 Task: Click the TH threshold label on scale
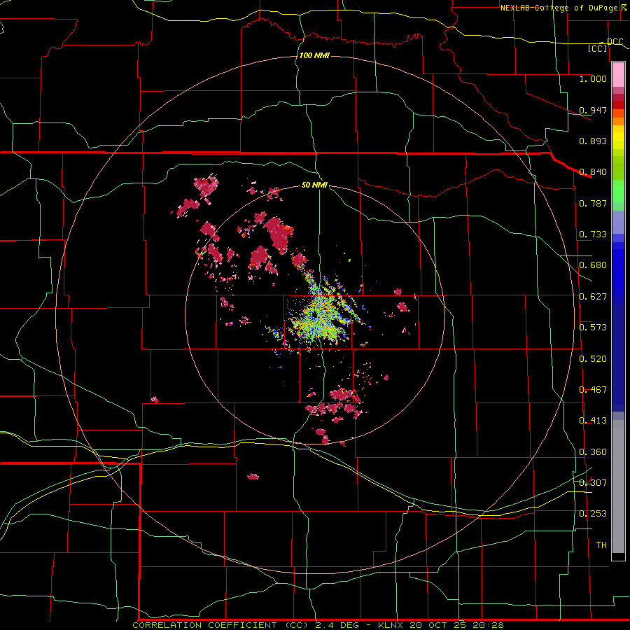(x=601, y=545)
